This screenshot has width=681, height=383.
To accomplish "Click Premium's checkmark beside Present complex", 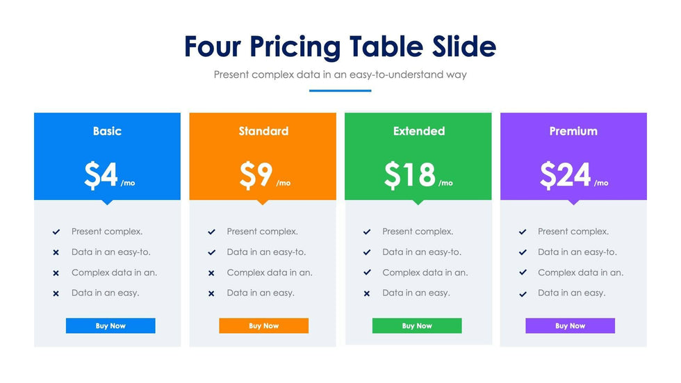I will [x=523, y=232].
